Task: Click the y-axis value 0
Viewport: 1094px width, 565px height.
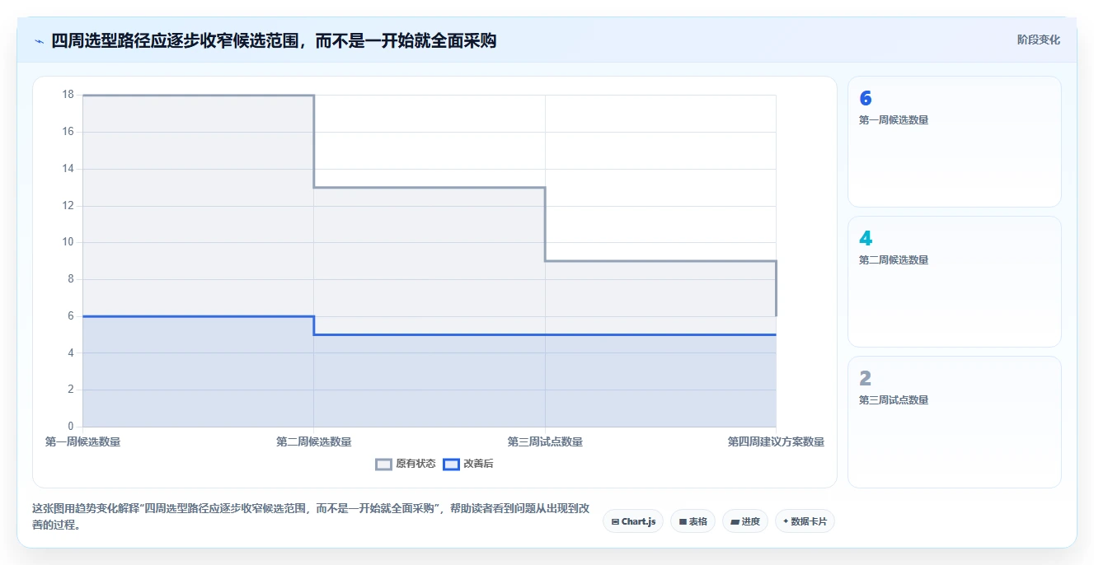Action: [70, 427]
